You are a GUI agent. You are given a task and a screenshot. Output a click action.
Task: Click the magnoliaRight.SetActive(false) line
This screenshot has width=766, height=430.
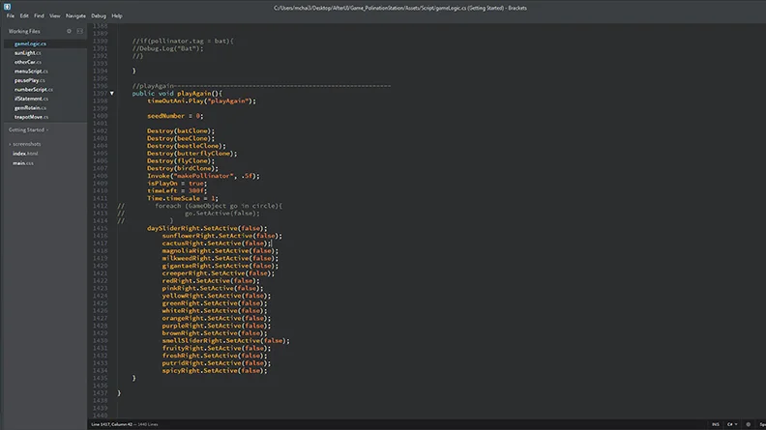point(221,251)
